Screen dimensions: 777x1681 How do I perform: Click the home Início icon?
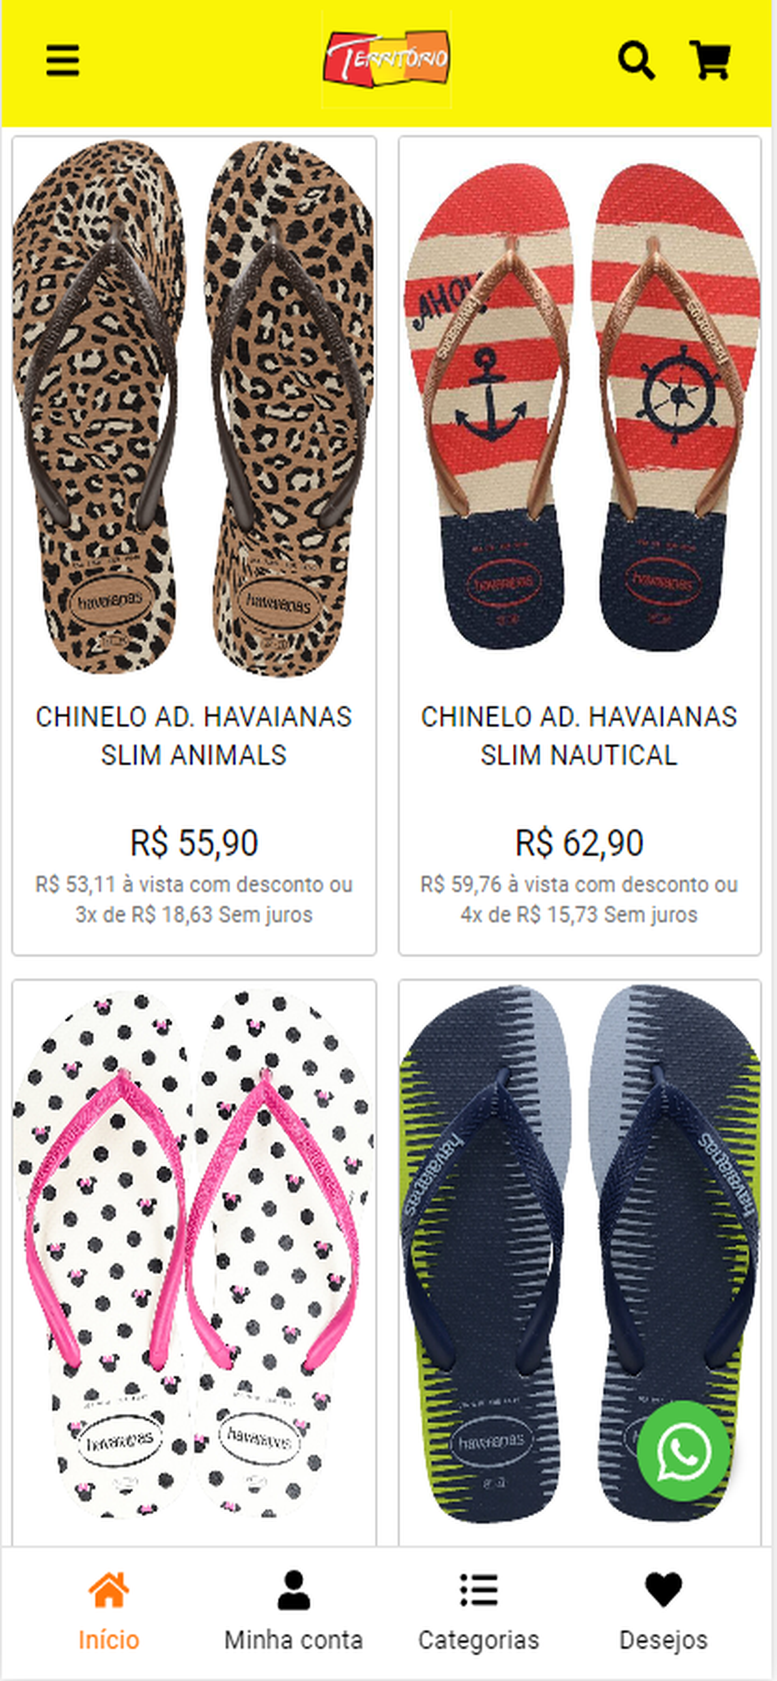click(x=109, y=1589)
